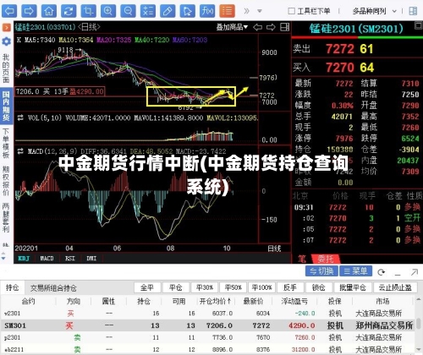Image resolution: width=423 pixels, height=355 pixels.
Task: Toggle the chart side panel layout icon
Action: point(284,27)
